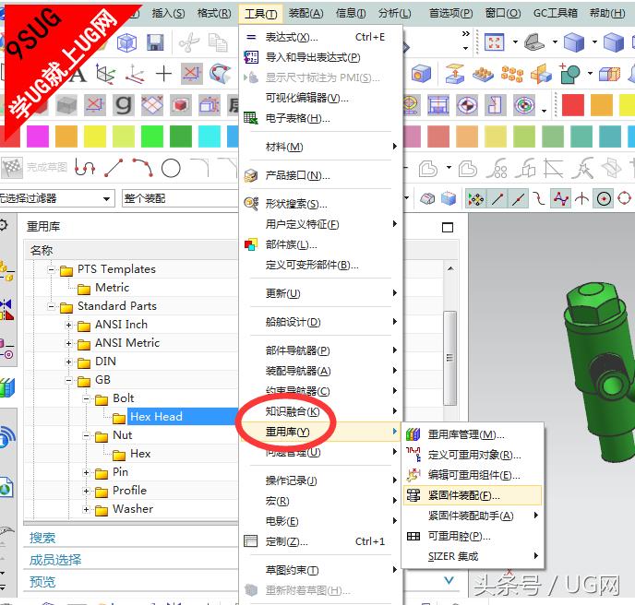Screen dimensions: 635x605
Task: Open the Tools (工具) menu
Action: [x=261, y=14]
